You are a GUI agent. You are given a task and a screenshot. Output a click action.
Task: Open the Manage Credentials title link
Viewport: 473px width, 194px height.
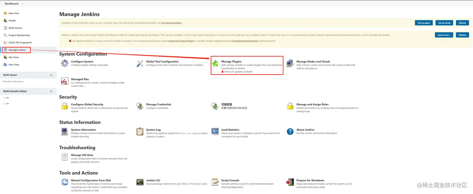[159, 104]
